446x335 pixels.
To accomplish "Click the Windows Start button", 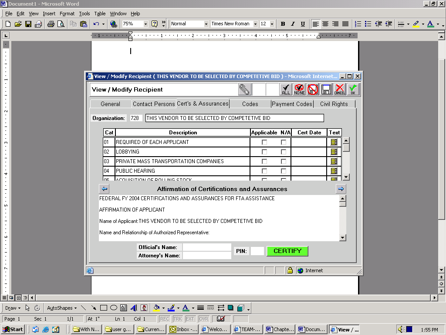I will (13, 329).
